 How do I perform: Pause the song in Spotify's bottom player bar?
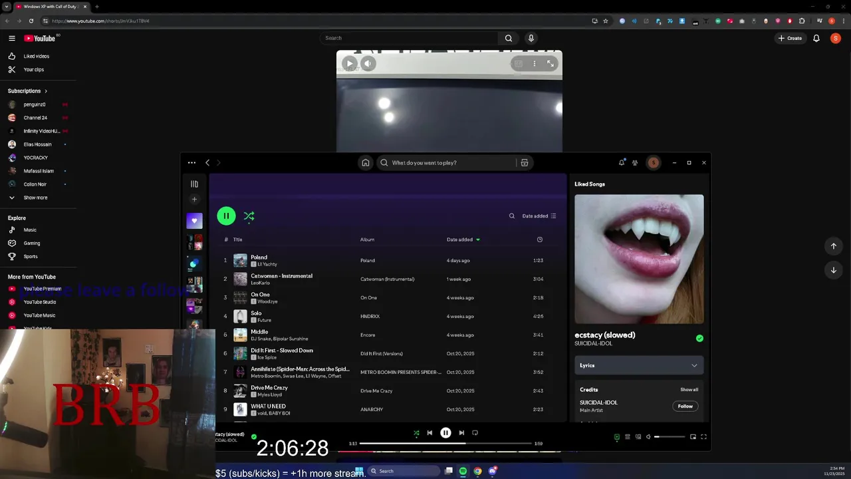(445, 432)
